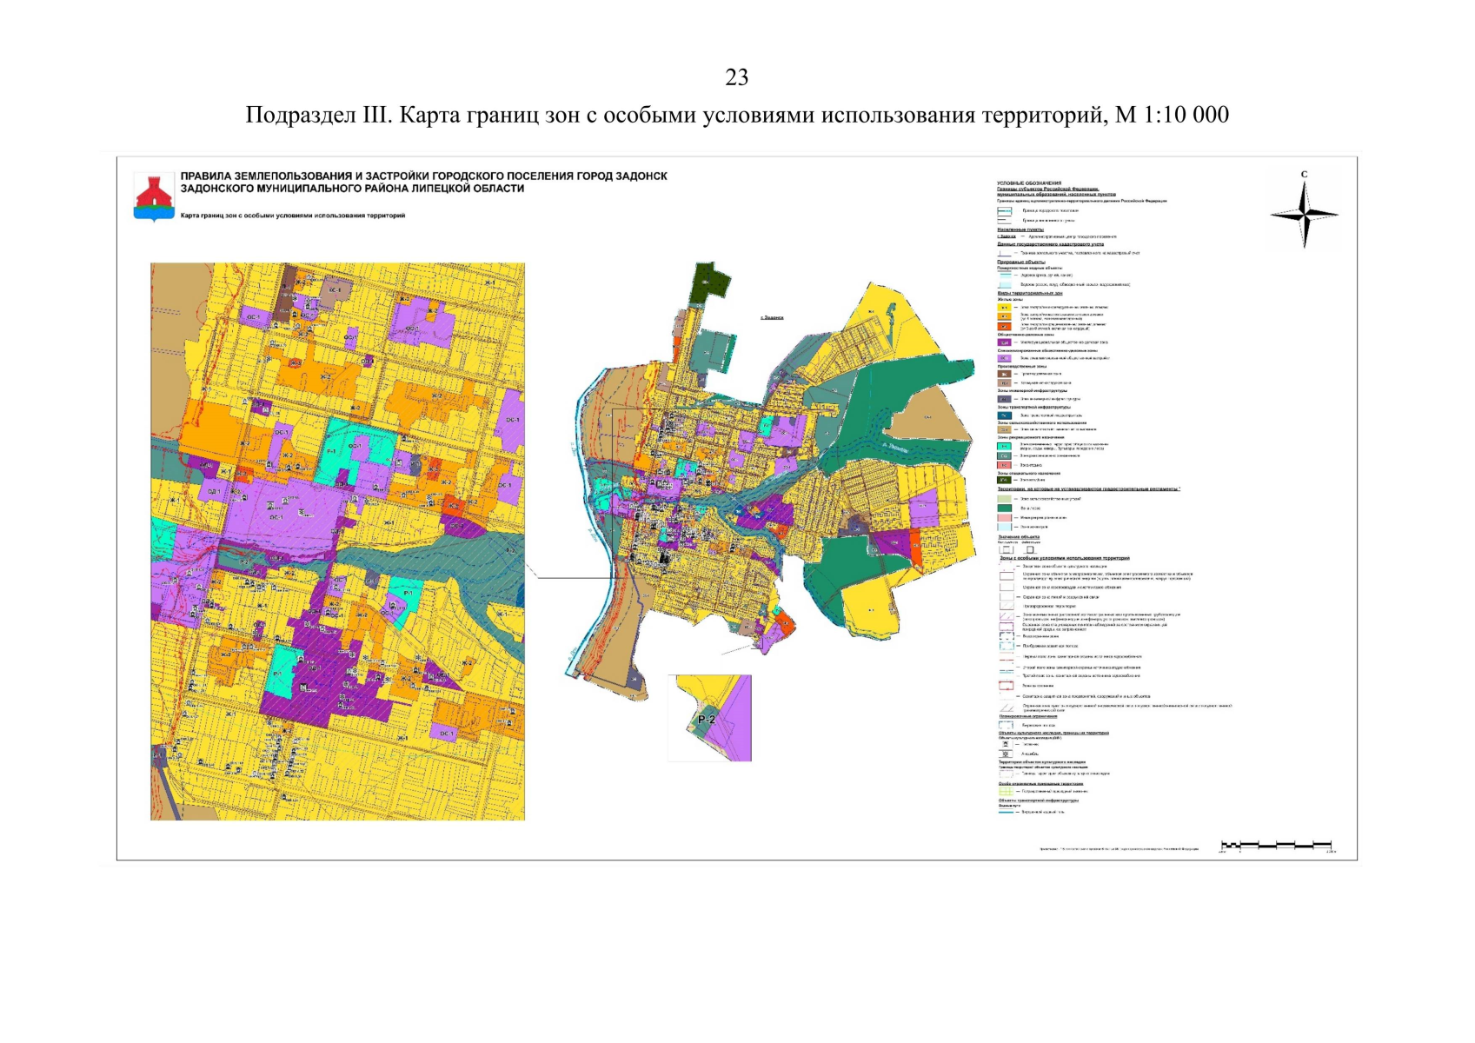
Task: Click the yellow residential zone legend swatch
Action: [x=1005, y=308]
